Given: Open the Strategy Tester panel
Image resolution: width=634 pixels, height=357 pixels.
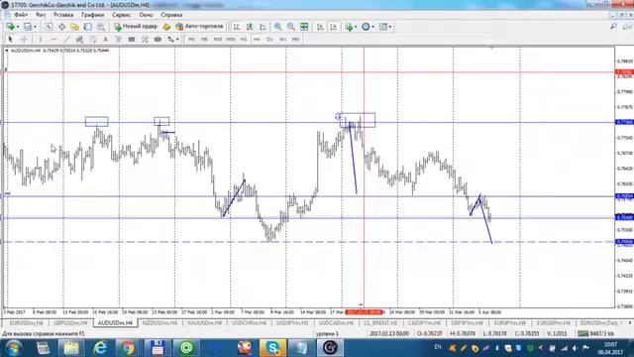Looking at the screenshot, I should (101, 27).
